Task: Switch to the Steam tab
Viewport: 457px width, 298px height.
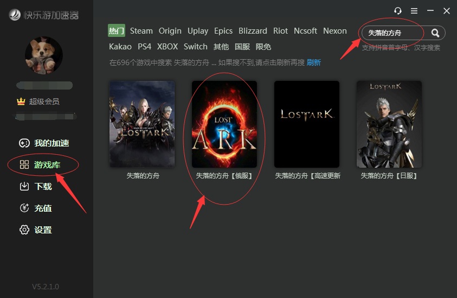Action: (141, 30)
